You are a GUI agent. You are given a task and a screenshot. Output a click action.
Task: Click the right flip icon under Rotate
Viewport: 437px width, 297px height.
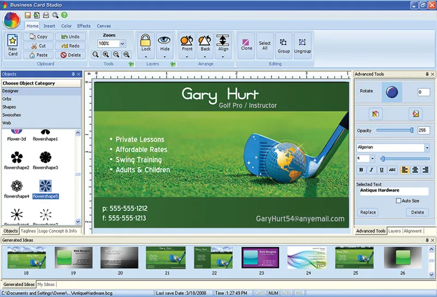[416, 114]
